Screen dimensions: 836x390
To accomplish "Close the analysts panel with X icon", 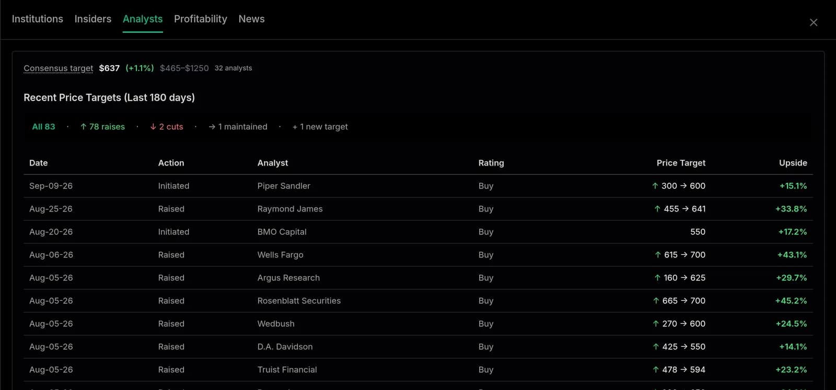I will [x=813, y=22].
